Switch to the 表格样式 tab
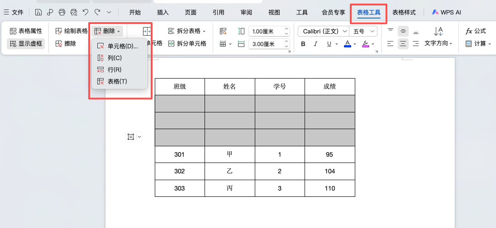Viewport: 496px width, 228px height. point(404,12)
